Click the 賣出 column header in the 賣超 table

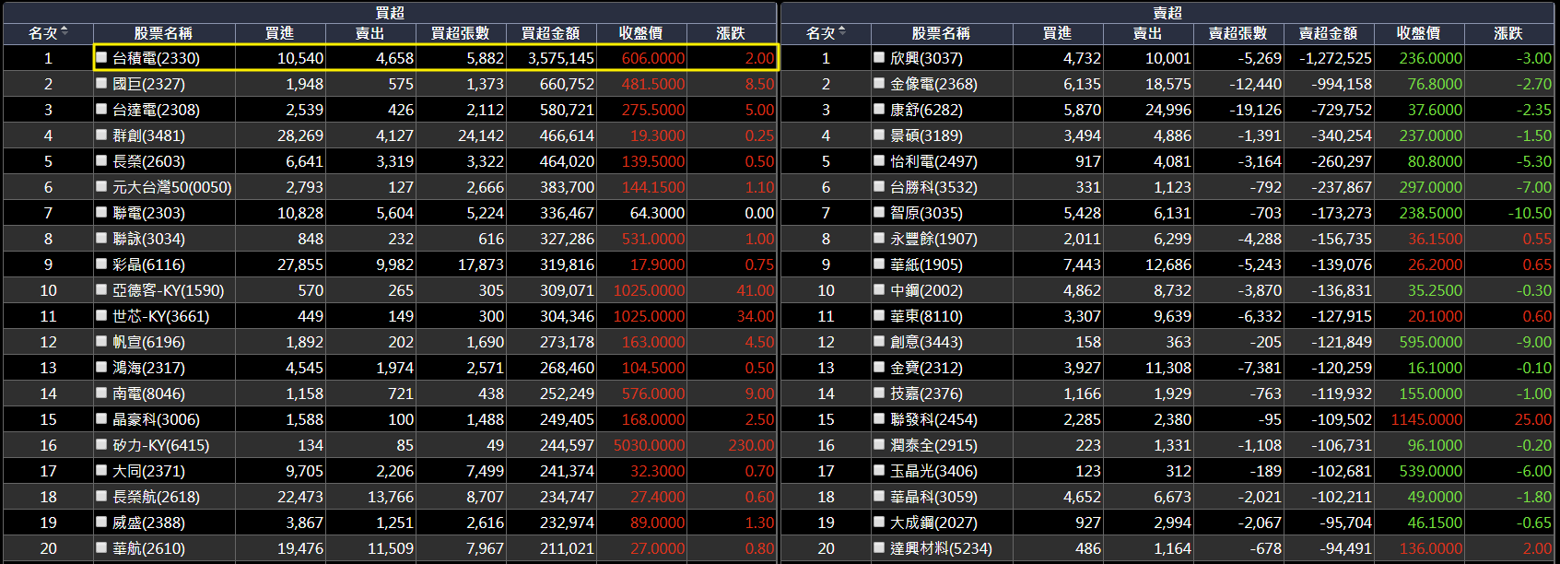point(1147,33)
